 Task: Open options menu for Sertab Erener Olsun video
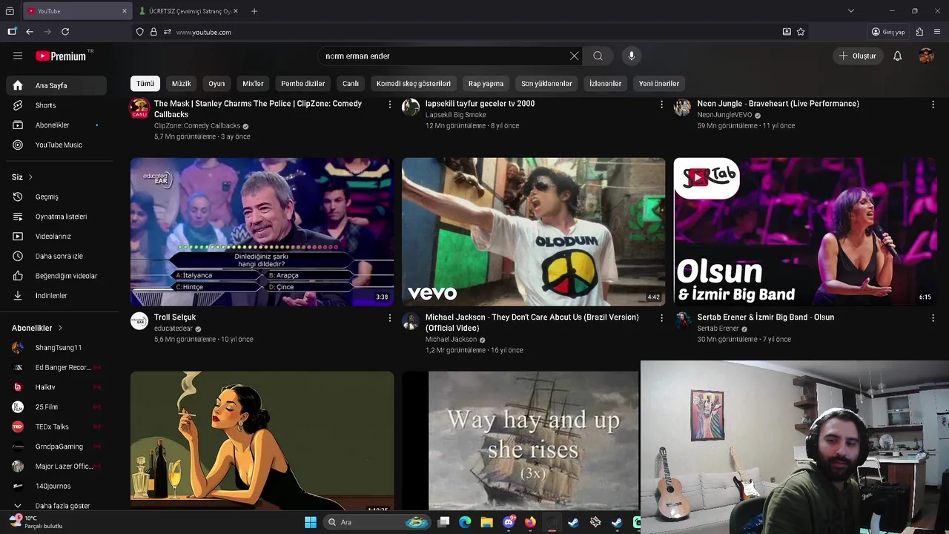[933, 318]
